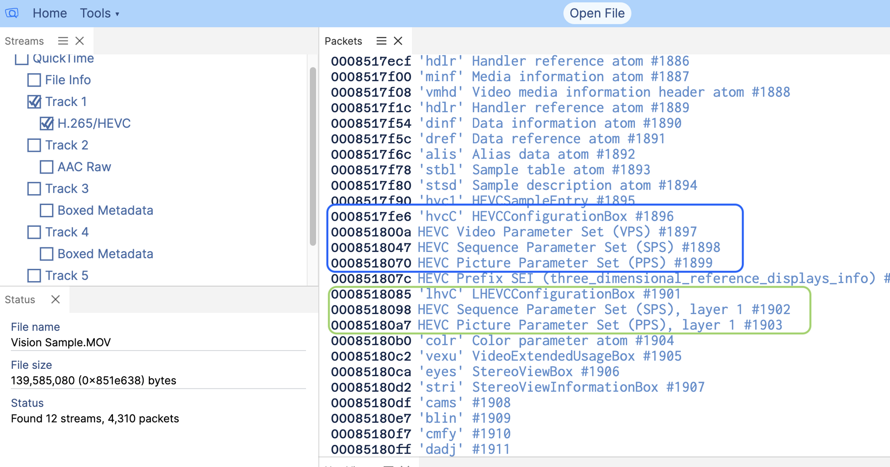
Task: Expand the Tools dropdown menu
Action: pyautogui.click(x=99, y=13)
